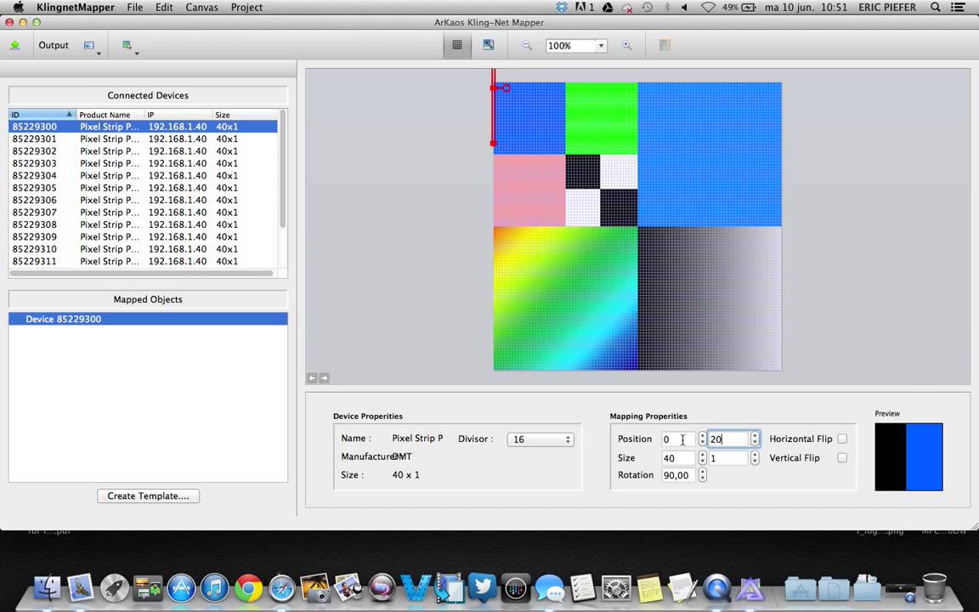Adjust the Size height stepper
Viewport: 979px width, 612px height.
click(755, 458)
